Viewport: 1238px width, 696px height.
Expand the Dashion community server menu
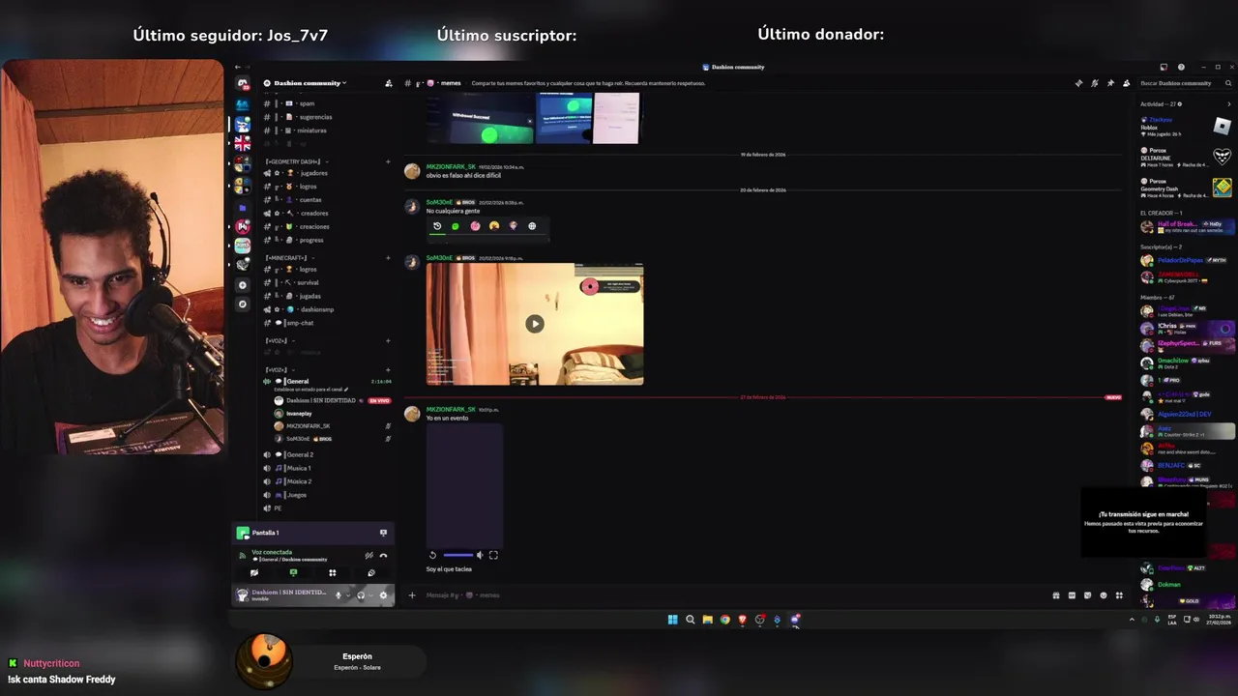point(309,83)
